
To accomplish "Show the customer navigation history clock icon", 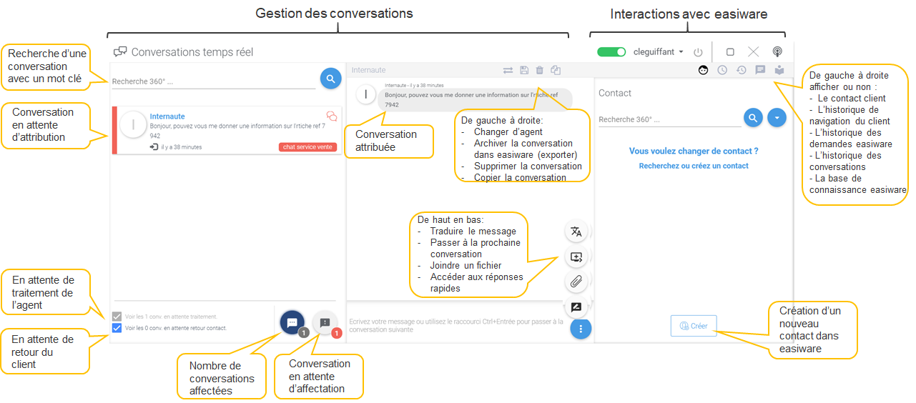I will coord(722,70).
